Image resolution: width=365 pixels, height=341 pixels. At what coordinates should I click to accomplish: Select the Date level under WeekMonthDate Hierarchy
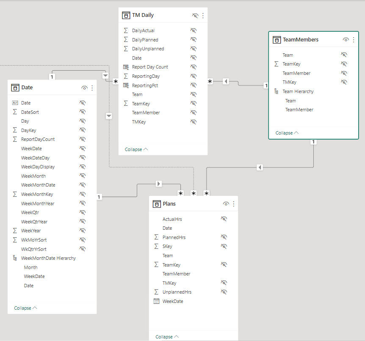point(29,286)
